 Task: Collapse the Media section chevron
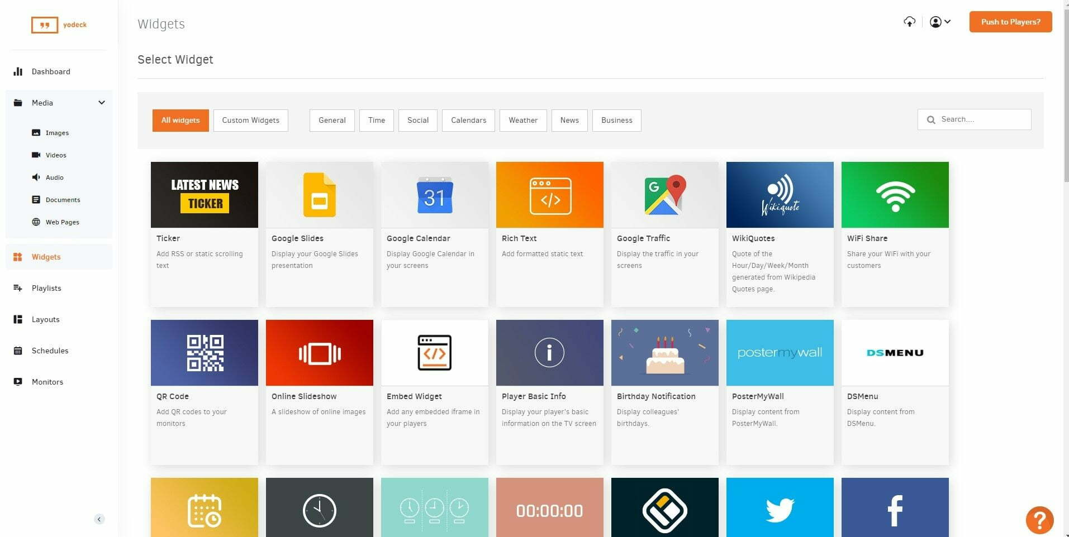pyautogui.click(x=102, y=103)
